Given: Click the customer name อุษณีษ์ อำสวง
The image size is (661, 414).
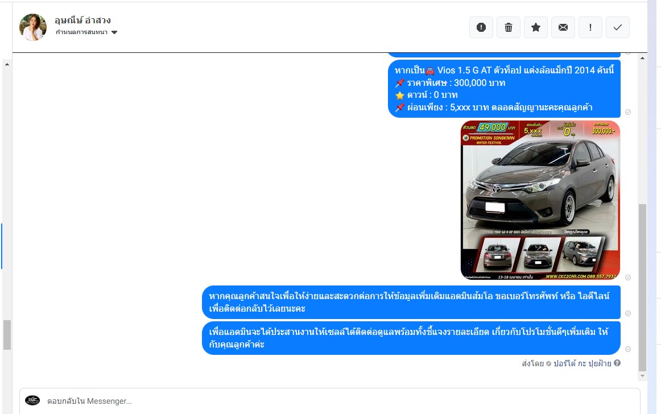Looking at the screenshot, I should [82, 20].
